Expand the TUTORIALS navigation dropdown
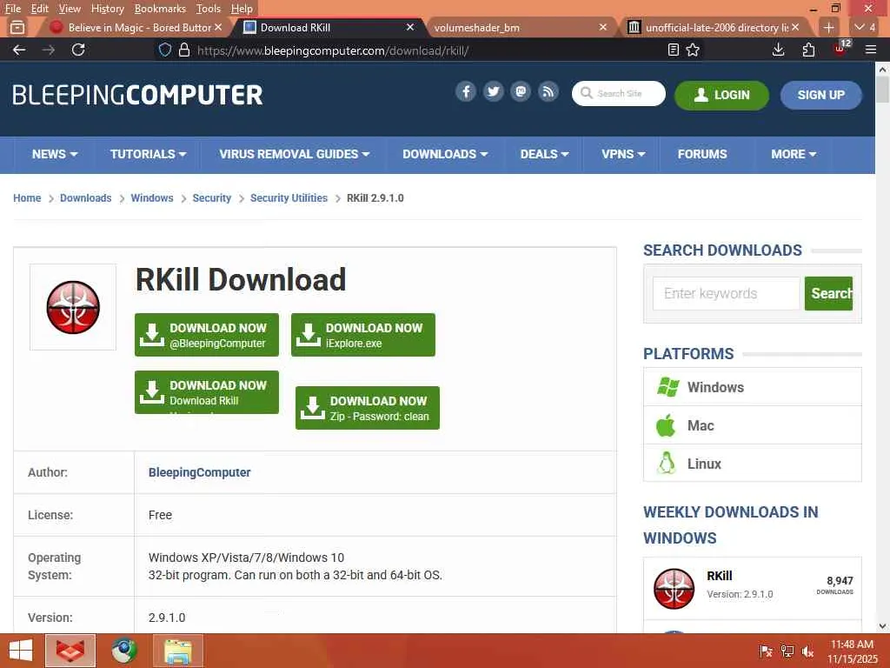The image size is (890, 668). coord(148,154)
